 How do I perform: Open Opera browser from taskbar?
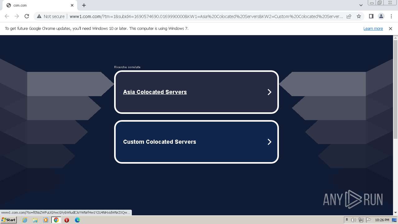coord(67,220)
